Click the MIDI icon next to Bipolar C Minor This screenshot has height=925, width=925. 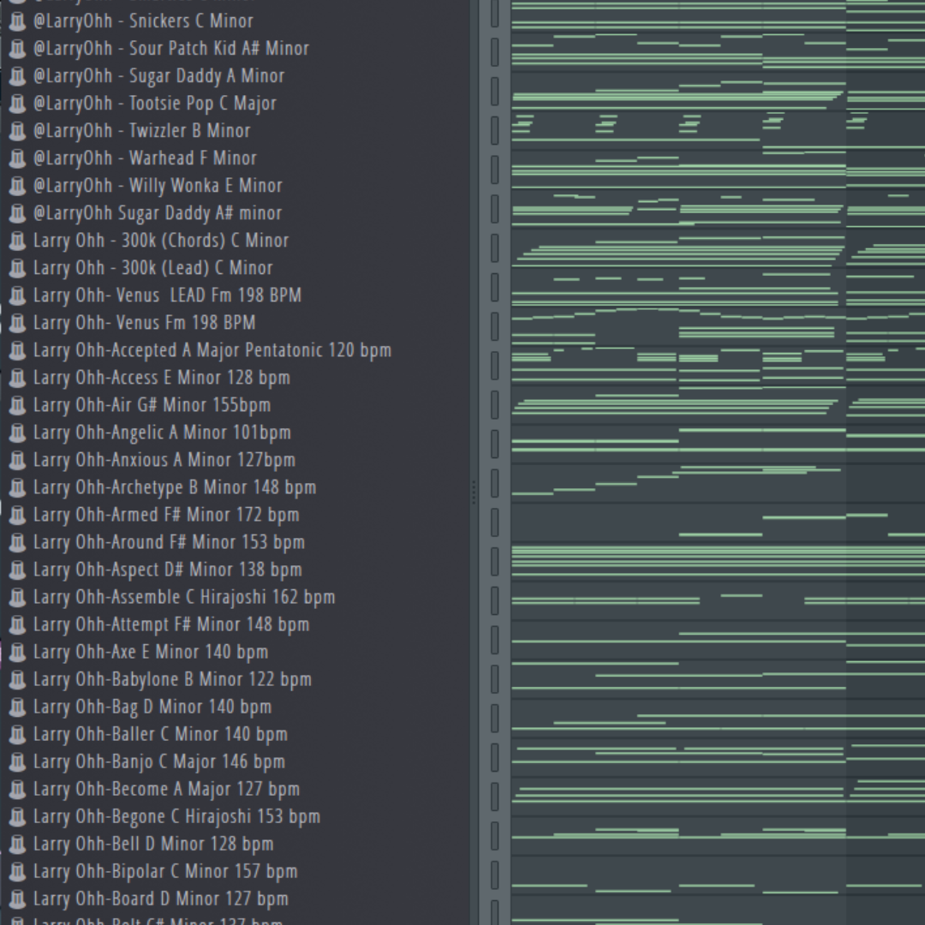tap(17, 871)
